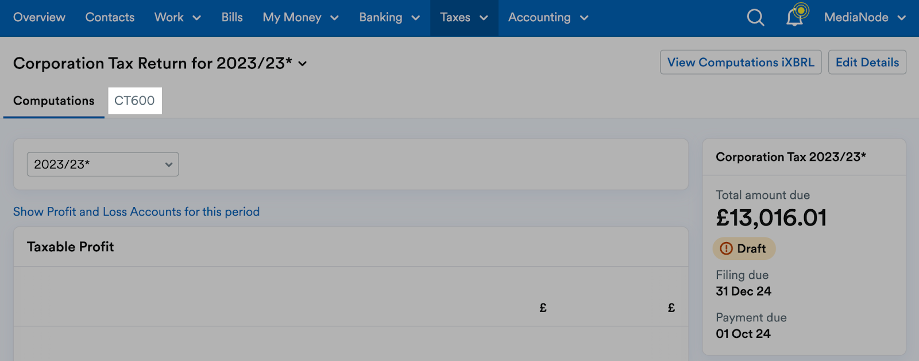Image resolution: width=919 pixels, height=361 pixels.
Task: Open the 2023/23* period dropdown
Action: pyautogui.click(x=102, y=164)
